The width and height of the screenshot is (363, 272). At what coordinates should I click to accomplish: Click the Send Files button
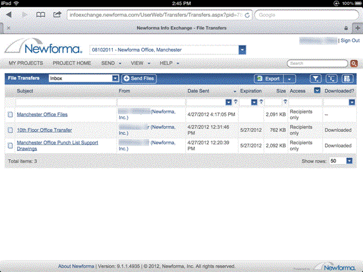[139, 79]
